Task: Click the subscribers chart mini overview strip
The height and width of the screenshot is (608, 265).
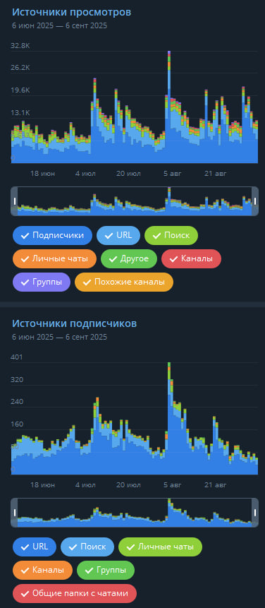Action: coord(135,513)
